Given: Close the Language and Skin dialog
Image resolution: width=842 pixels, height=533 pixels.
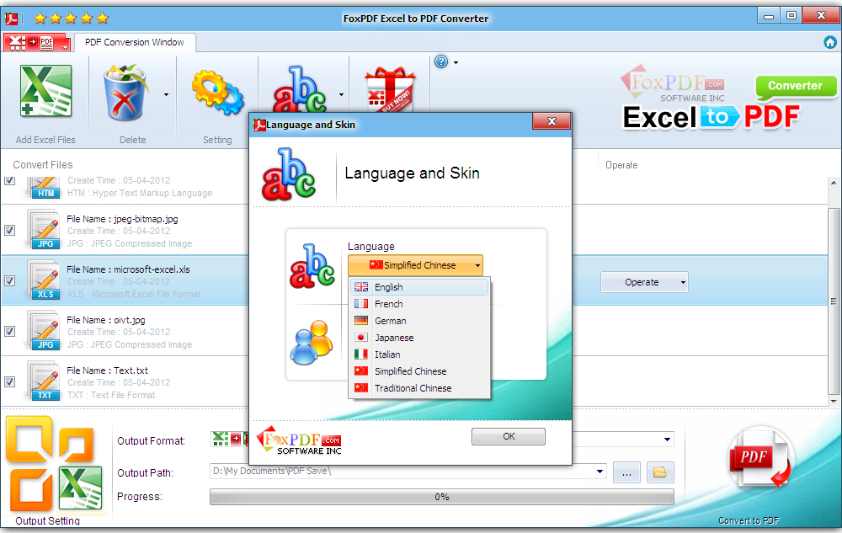Looking at the screenshot, I should pyautogui.click(x=552, y=121).
